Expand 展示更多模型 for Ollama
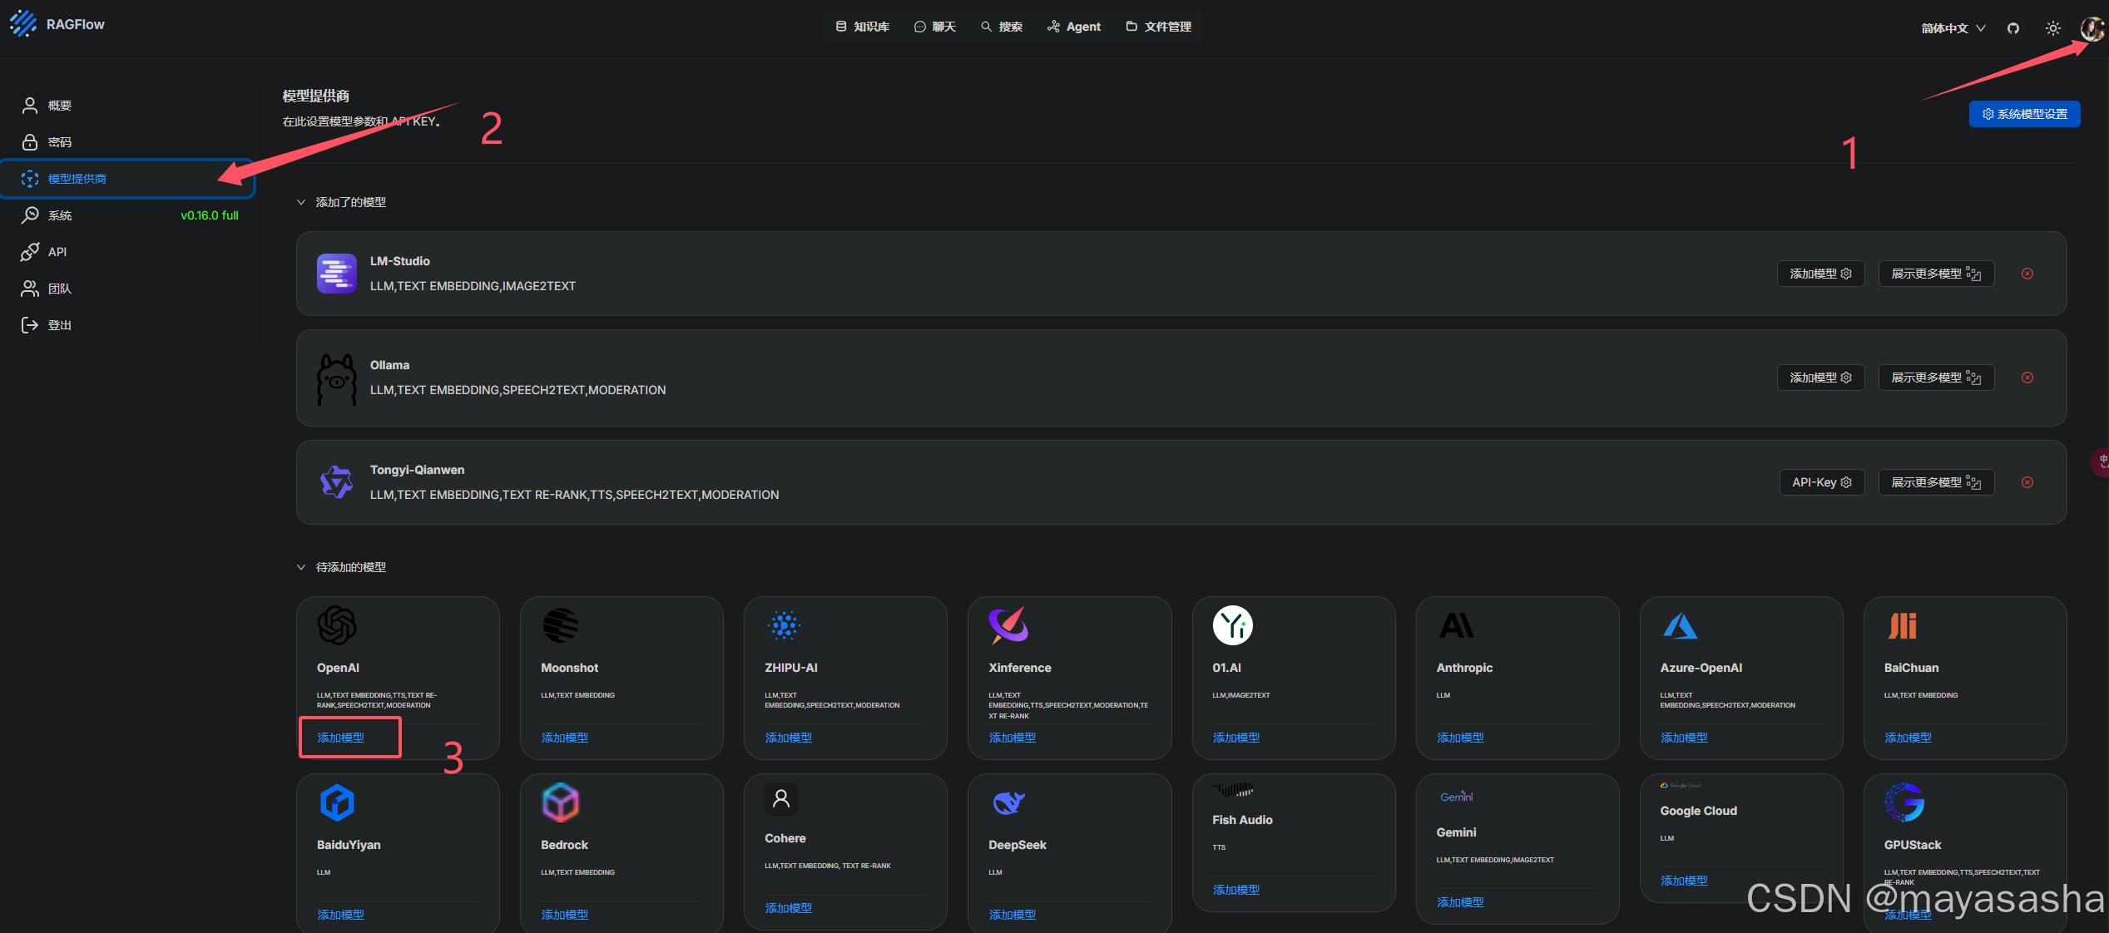This screenshot has height=933, width=2109. pyautogui.click(x=1936, y=378)
